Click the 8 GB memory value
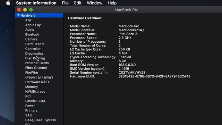 click(122, 61)
